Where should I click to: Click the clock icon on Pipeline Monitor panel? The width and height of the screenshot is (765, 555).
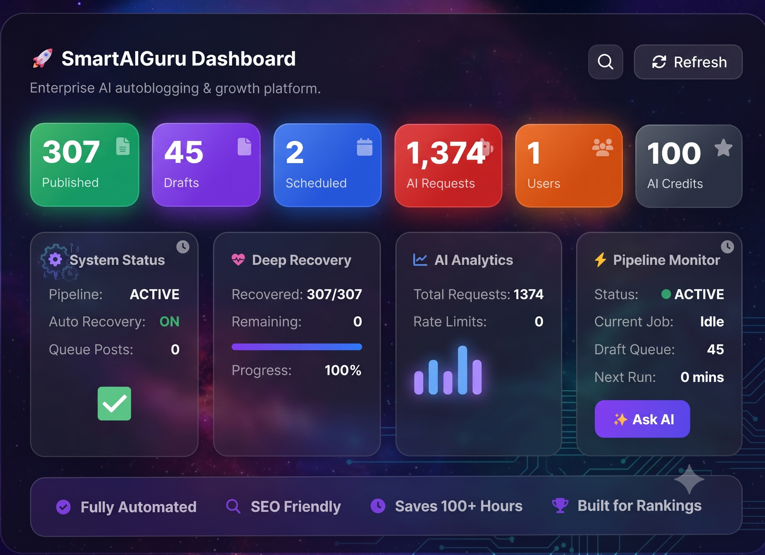point(727,247)
